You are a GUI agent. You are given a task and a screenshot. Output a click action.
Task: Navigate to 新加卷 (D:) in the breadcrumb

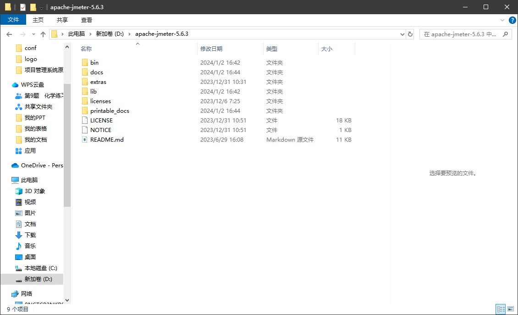[110, 34]
